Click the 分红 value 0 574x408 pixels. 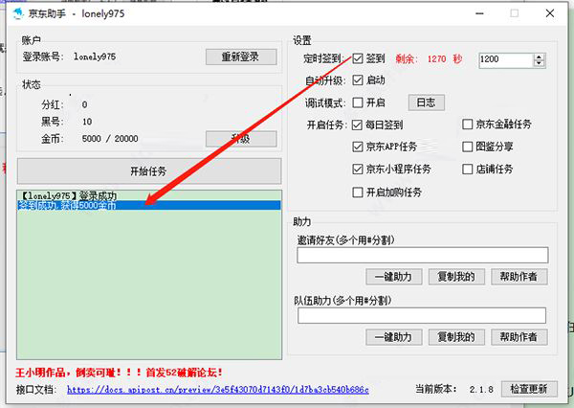tap(84, 104)
